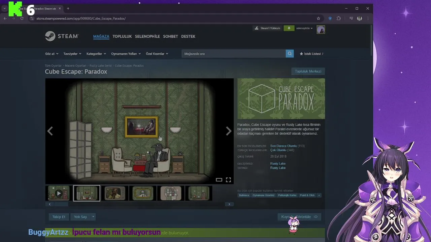Screen dimensions: 431x242
Task: Show previous screenshot with left arrow
Action: click(x=50, y=131)
